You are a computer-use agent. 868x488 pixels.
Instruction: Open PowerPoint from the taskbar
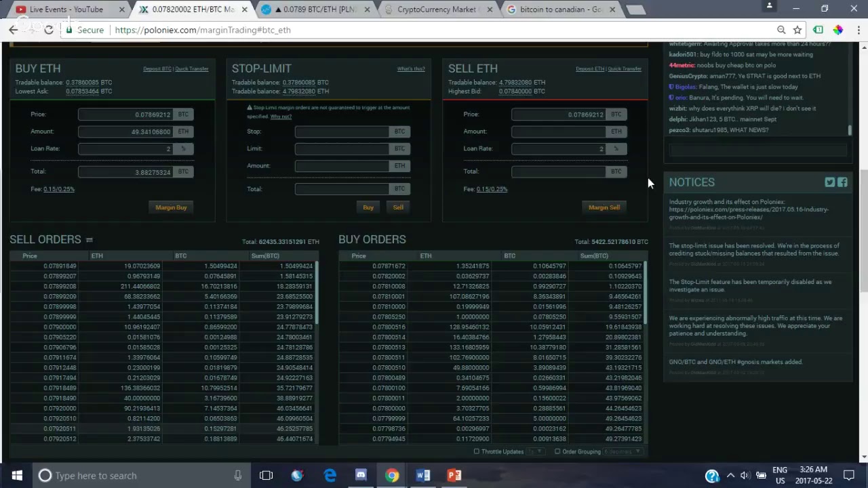454,476
